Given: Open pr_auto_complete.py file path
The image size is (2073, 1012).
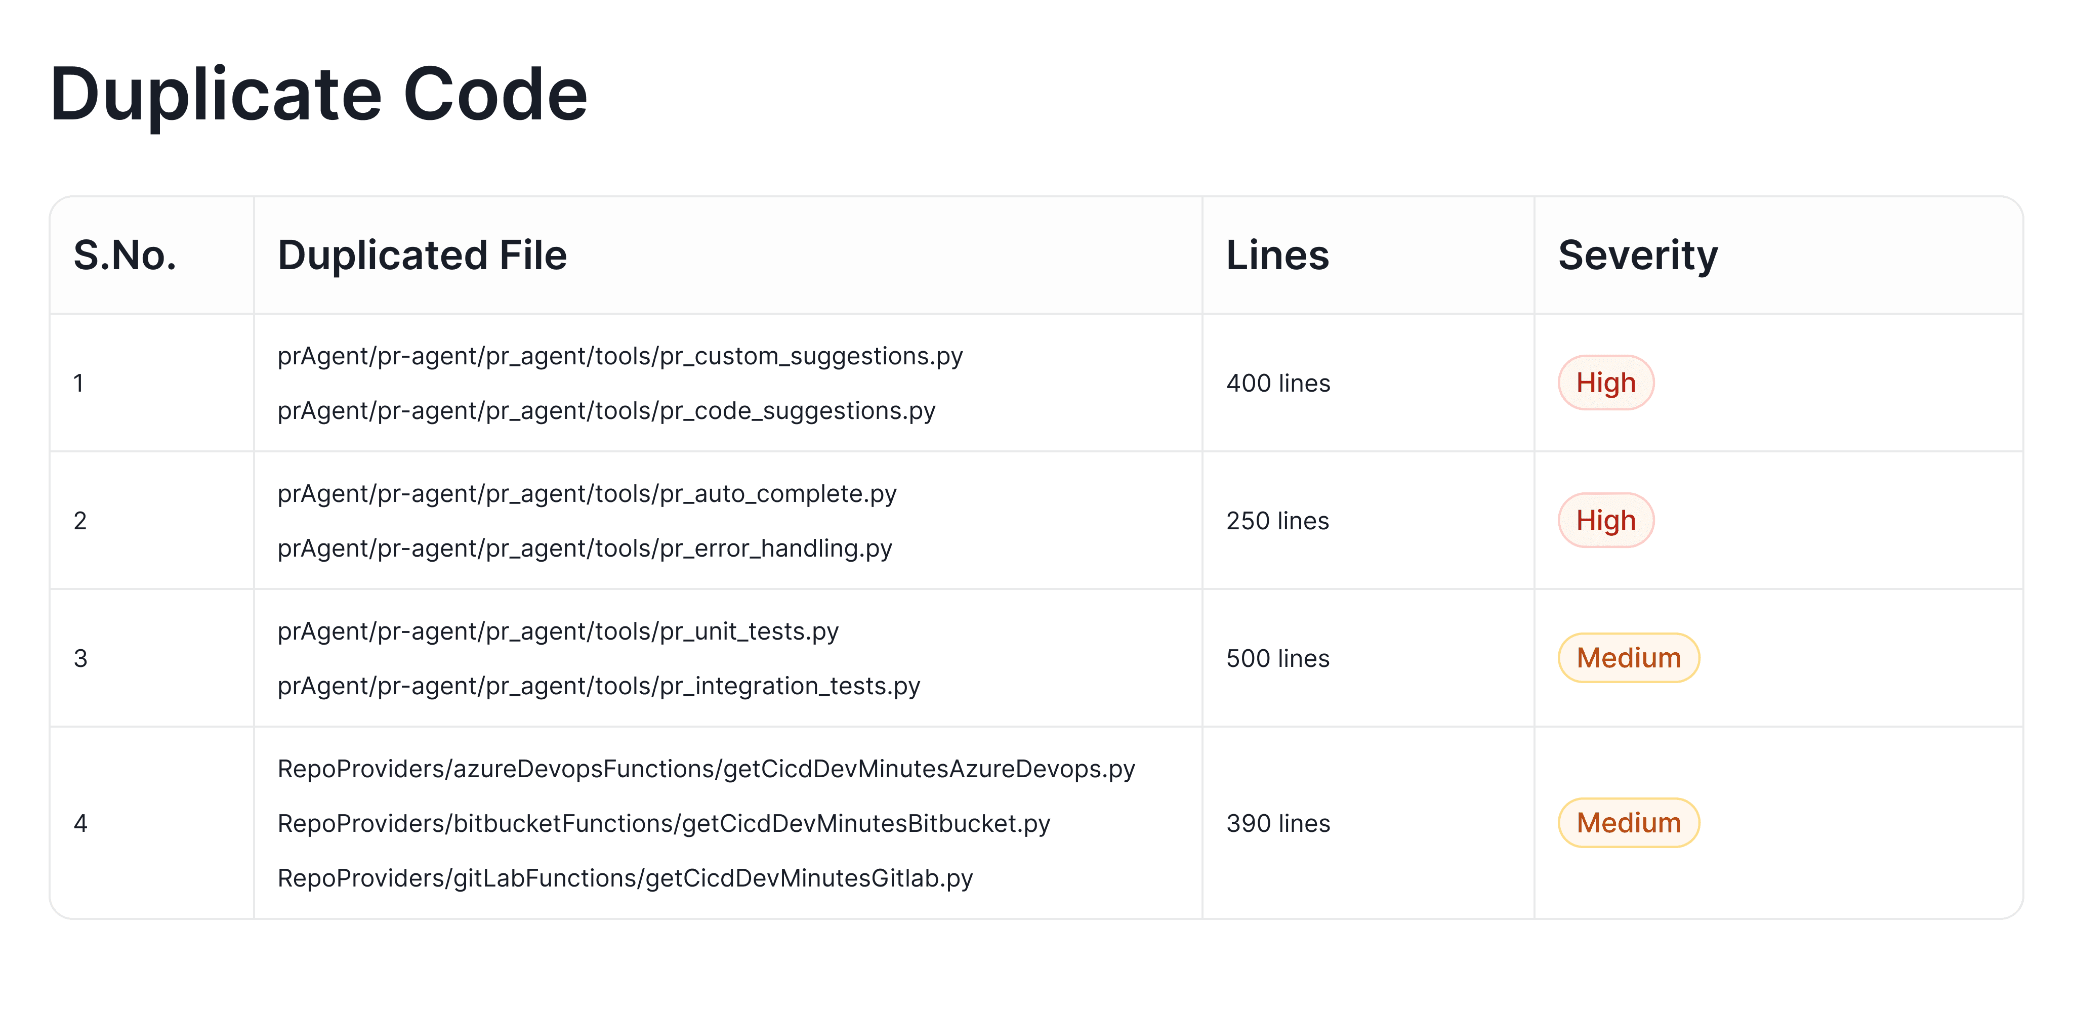Looking at the screenshot, I should tap(587, 493).
